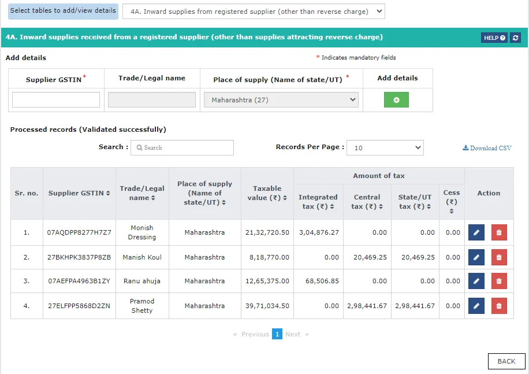Expand the Place of supply dropdown
529x374 pixels.
(x=281, y=100)
